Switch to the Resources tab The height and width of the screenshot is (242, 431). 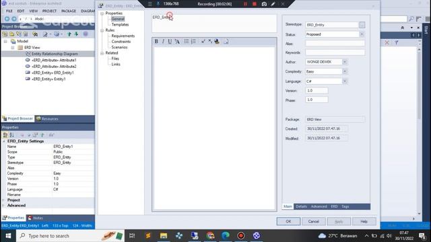47,119
